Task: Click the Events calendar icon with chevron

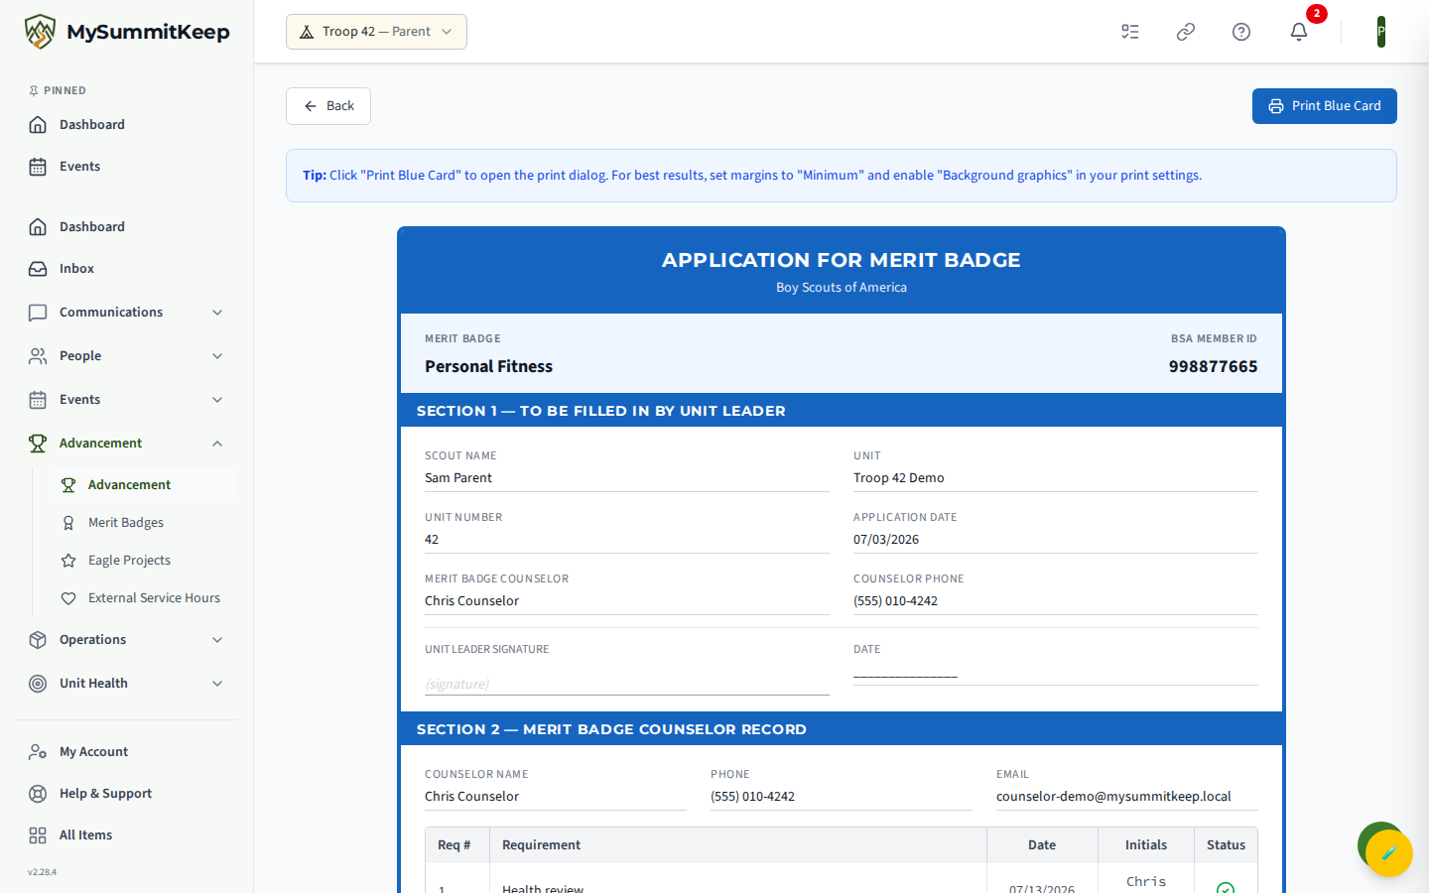Action: (x=38, y=400)
